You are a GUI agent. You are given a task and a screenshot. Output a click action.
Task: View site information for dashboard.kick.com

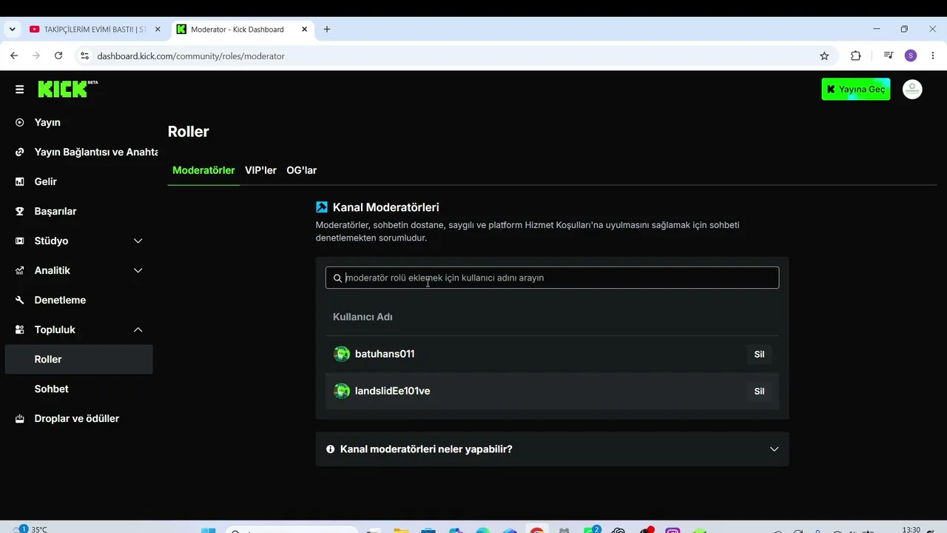click(x=84, y=56)
